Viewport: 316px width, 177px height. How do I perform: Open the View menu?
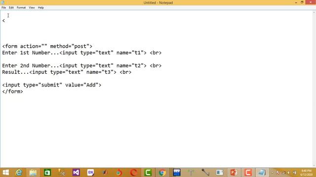tap(32, 8)
